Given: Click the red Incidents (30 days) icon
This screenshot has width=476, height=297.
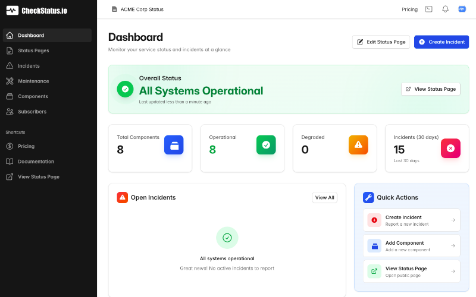Looking at the screenshot, I should click(450, 148).
